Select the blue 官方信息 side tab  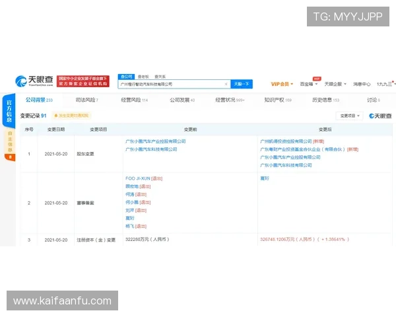(x=9, y=111)
